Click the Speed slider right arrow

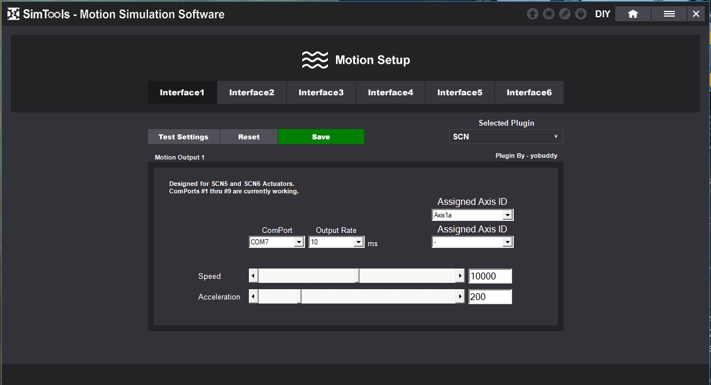[460, 276]
